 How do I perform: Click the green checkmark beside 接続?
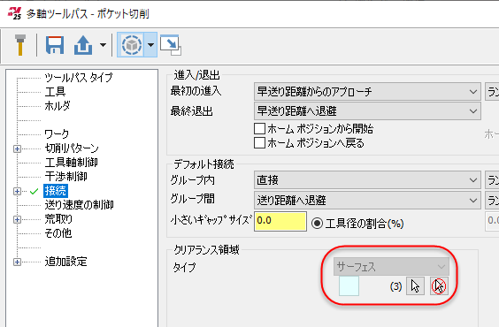coord(34,191)
